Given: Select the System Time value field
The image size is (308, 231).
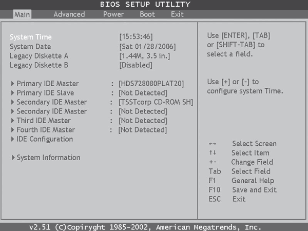Looking at the screenshot, I should coord(136,37).
